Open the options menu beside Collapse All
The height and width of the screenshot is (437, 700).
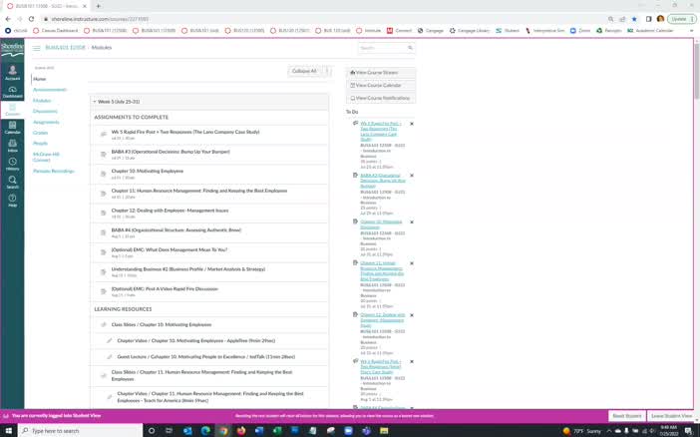click(326, 71)
